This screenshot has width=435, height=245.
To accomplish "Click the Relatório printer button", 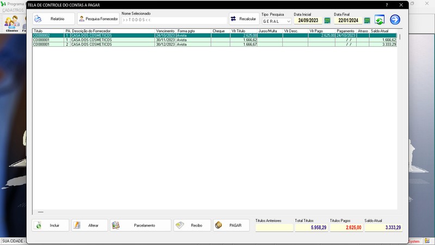I will click(53, 19).
